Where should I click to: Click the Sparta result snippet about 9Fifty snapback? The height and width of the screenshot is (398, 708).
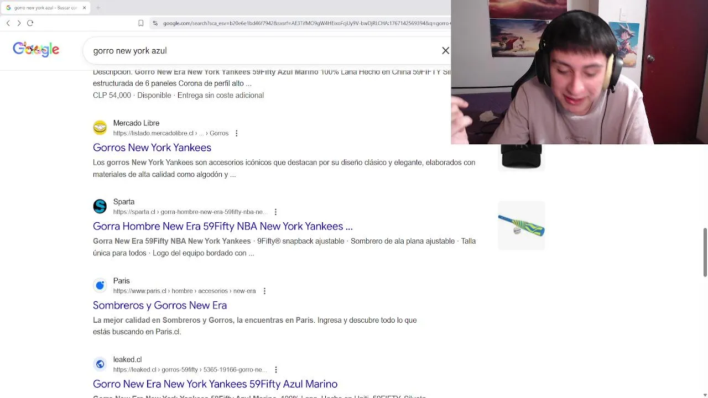284,247
